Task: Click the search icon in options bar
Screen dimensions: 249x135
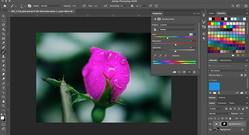Action: (x=233, y=6)
